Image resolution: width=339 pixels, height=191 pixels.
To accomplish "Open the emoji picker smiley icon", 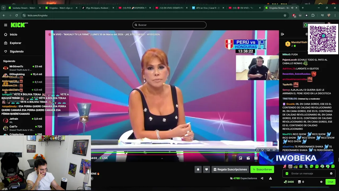I will coord(331,173).
